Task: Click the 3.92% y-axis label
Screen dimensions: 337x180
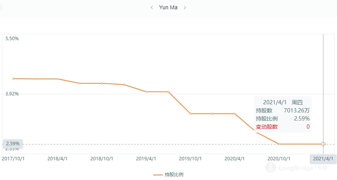Action: click(12, 93)
